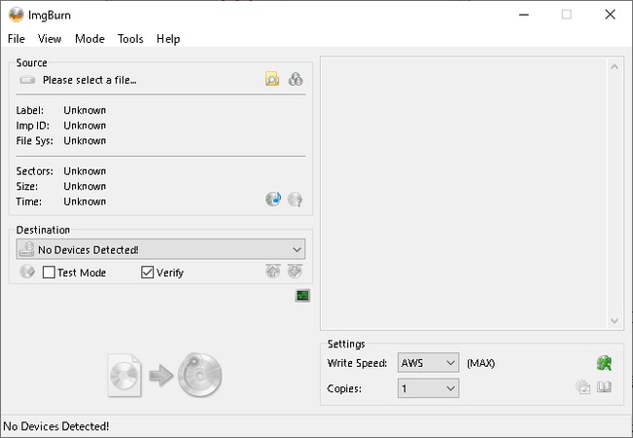This screenshot has width=633, height=438.
Task: Click the Imp ID: Unknown value
Action: [85, 126]
